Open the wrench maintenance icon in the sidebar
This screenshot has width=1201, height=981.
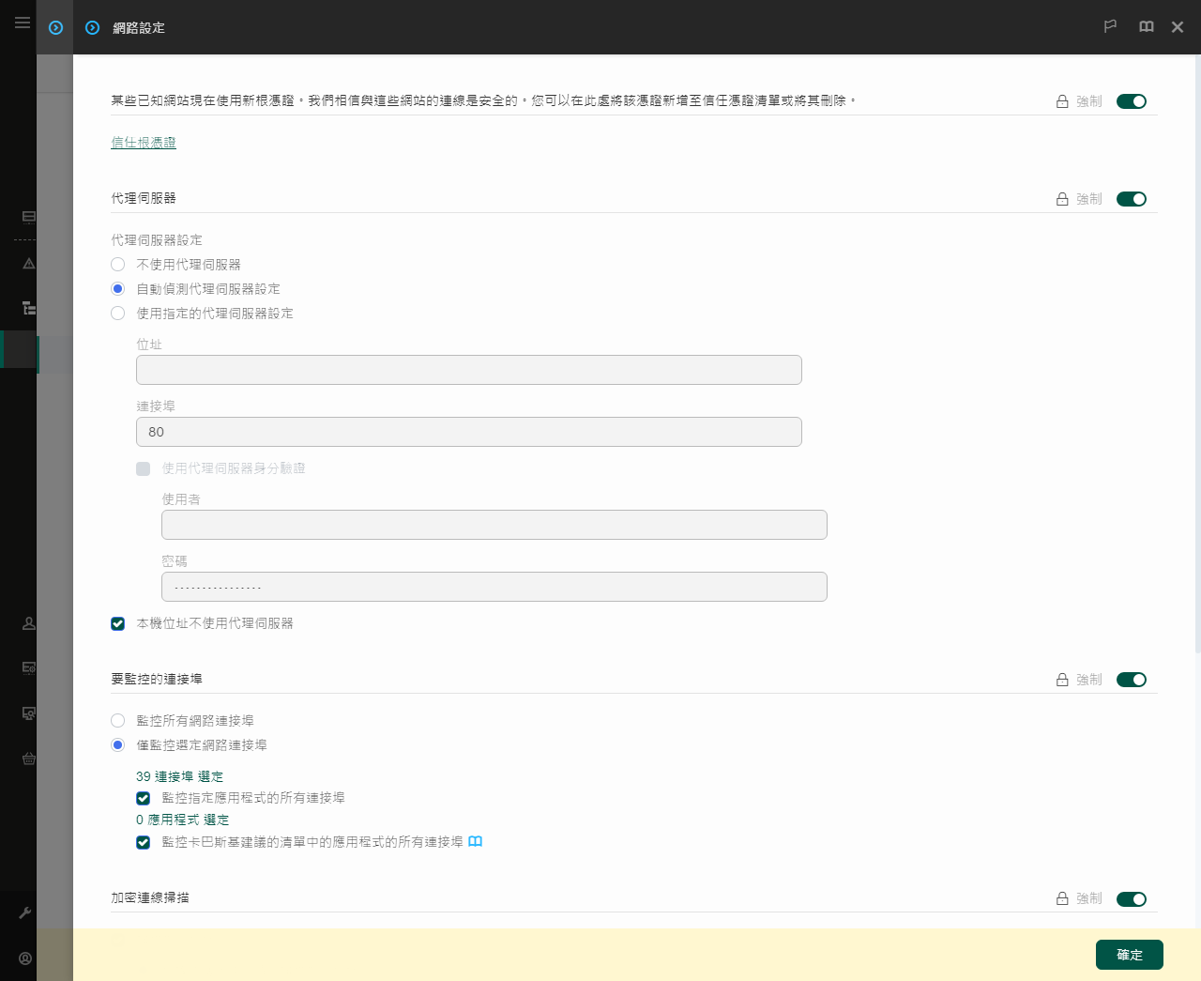27,912
